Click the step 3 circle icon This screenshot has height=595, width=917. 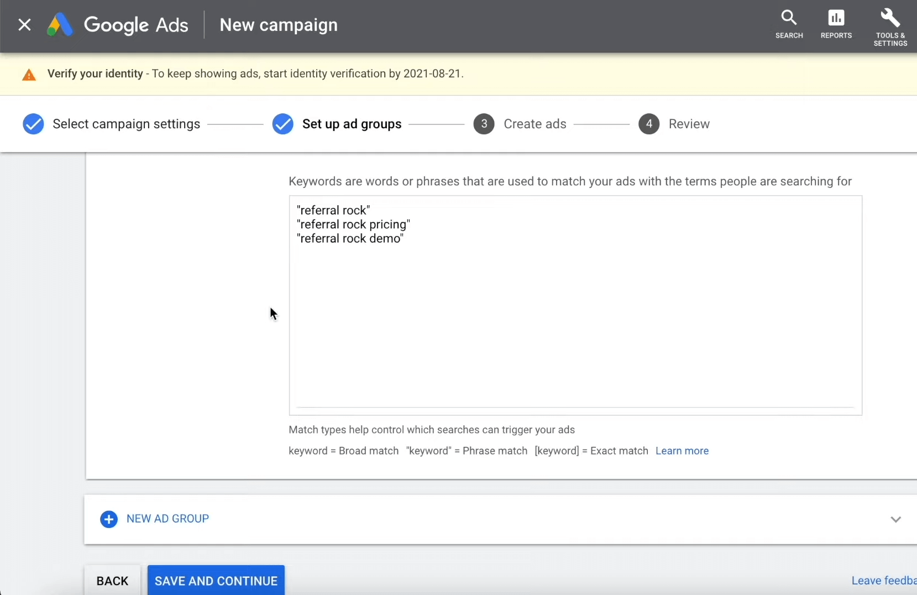coord(484,124)
